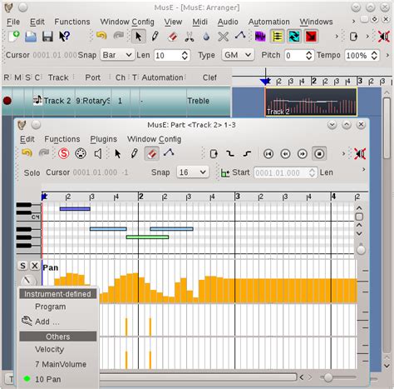
Task: Expand the Arranger menu bar overflow chevron
Action: click(x=353, y=22)
